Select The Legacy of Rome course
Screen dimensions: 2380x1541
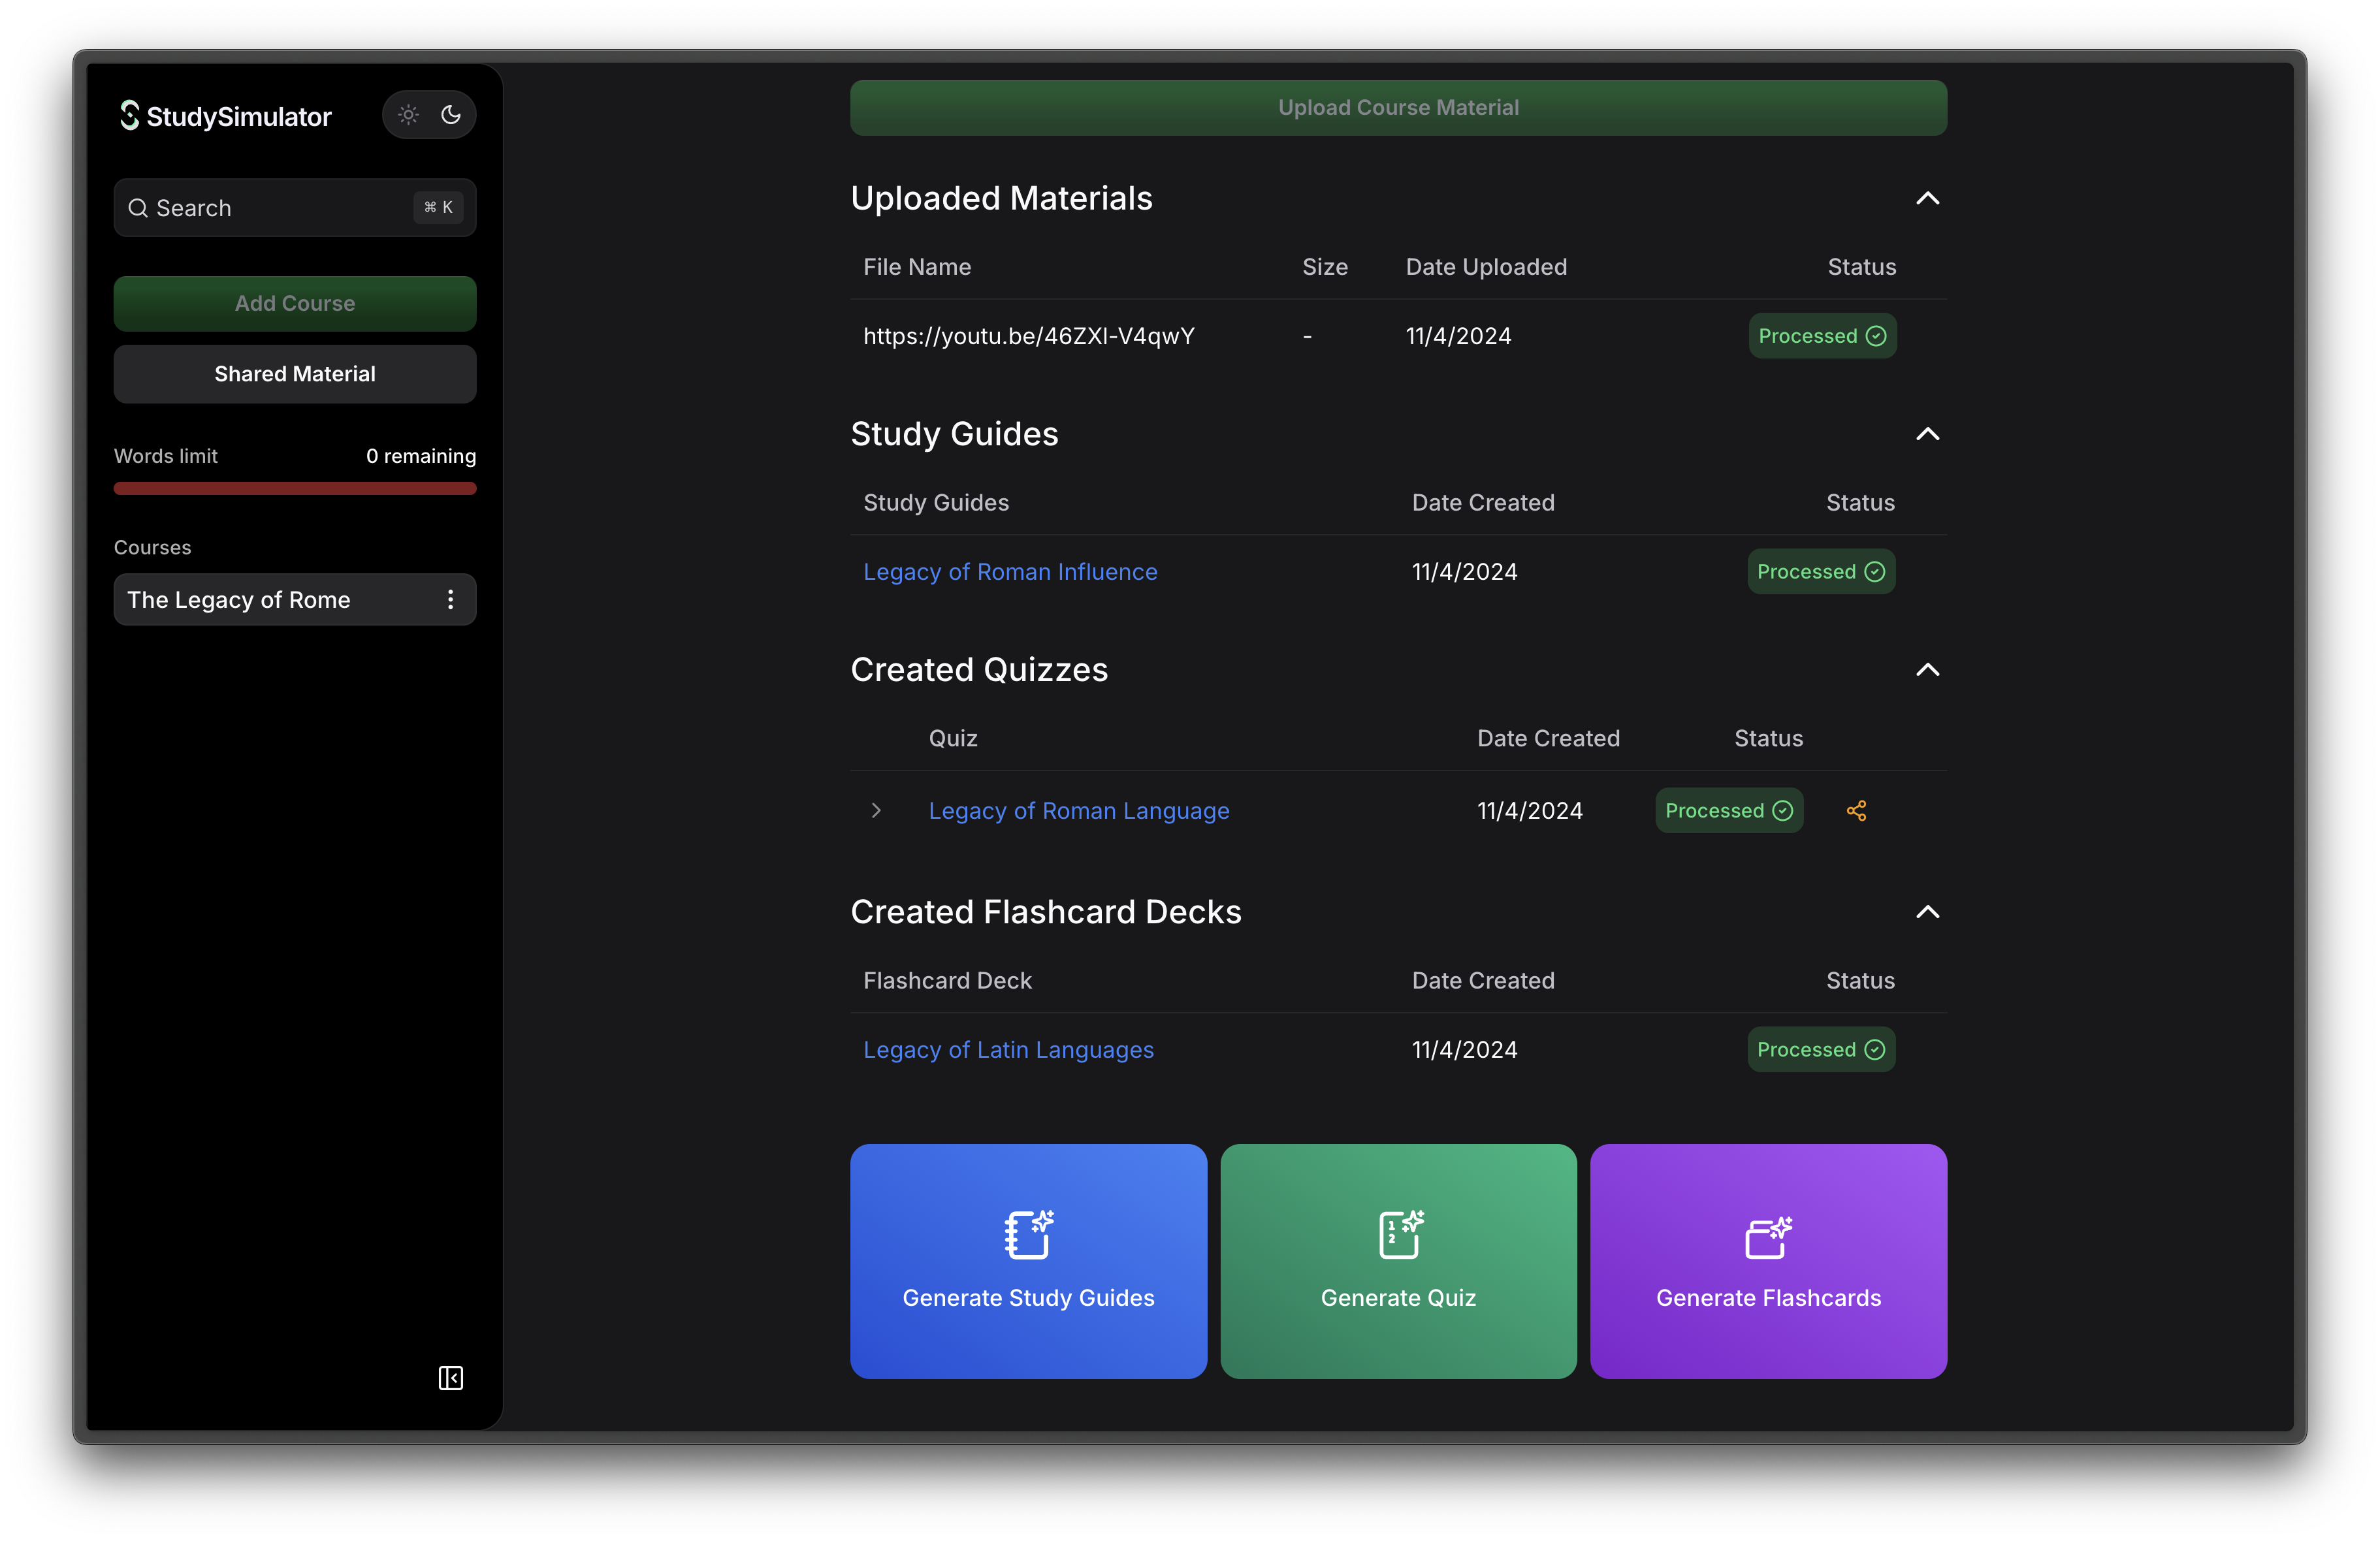point(240,600)
